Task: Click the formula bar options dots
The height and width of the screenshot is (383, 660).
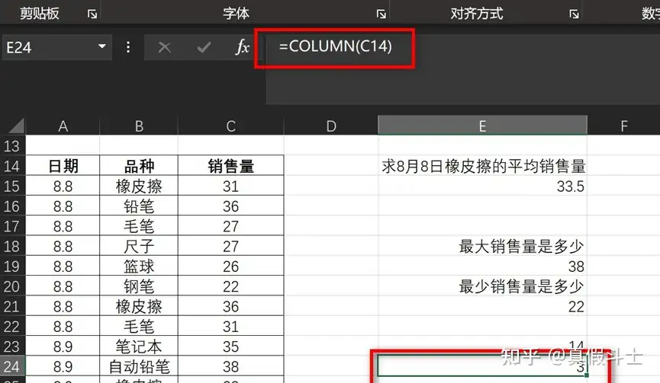Action: pyautogui.click(x=128, y=47)
